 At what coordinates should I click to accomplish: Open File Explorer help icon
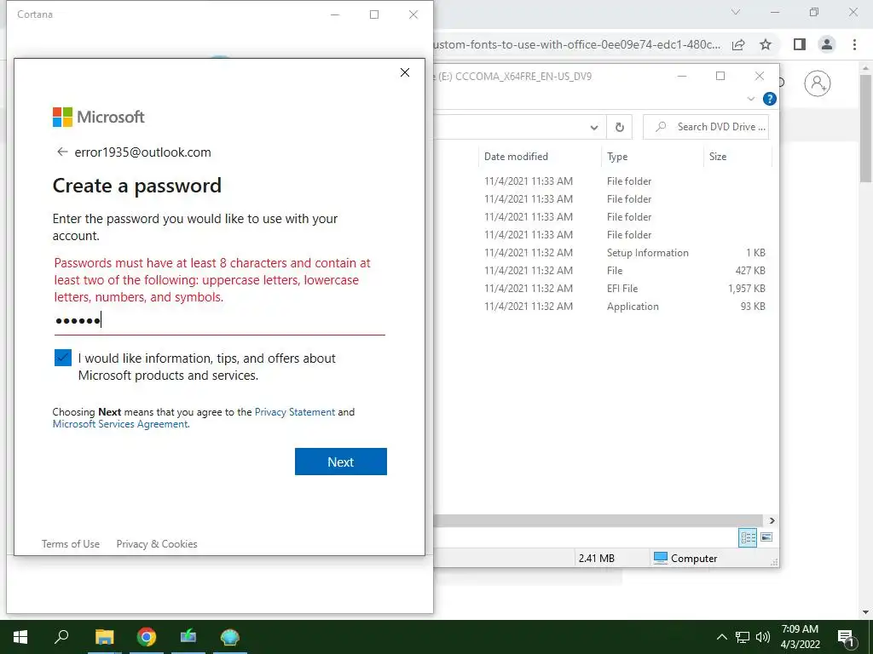pos(770,99)
